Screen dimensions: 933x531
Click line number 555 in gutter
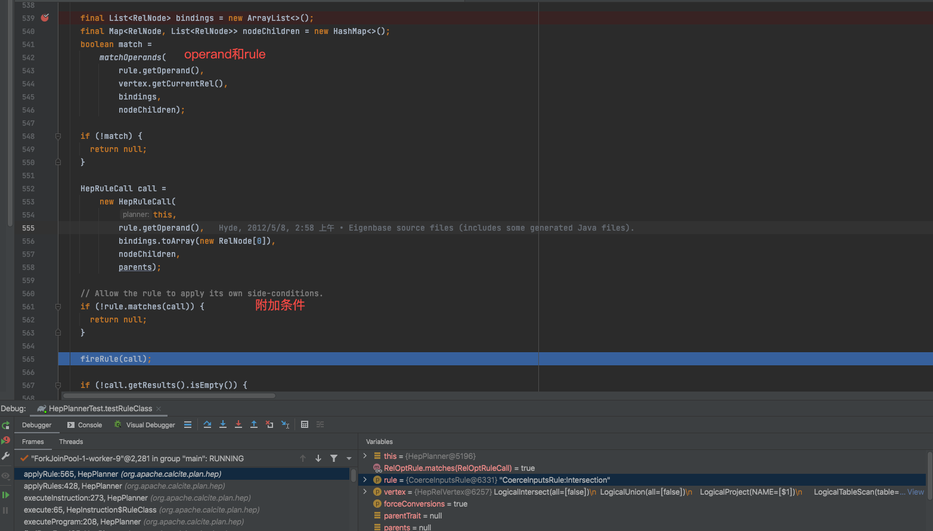(x=28, y=228)
